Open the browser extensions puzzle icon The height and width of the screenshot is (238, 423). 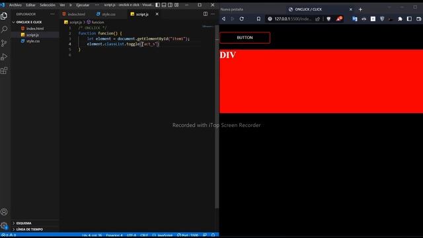click(x=400, y=19)
